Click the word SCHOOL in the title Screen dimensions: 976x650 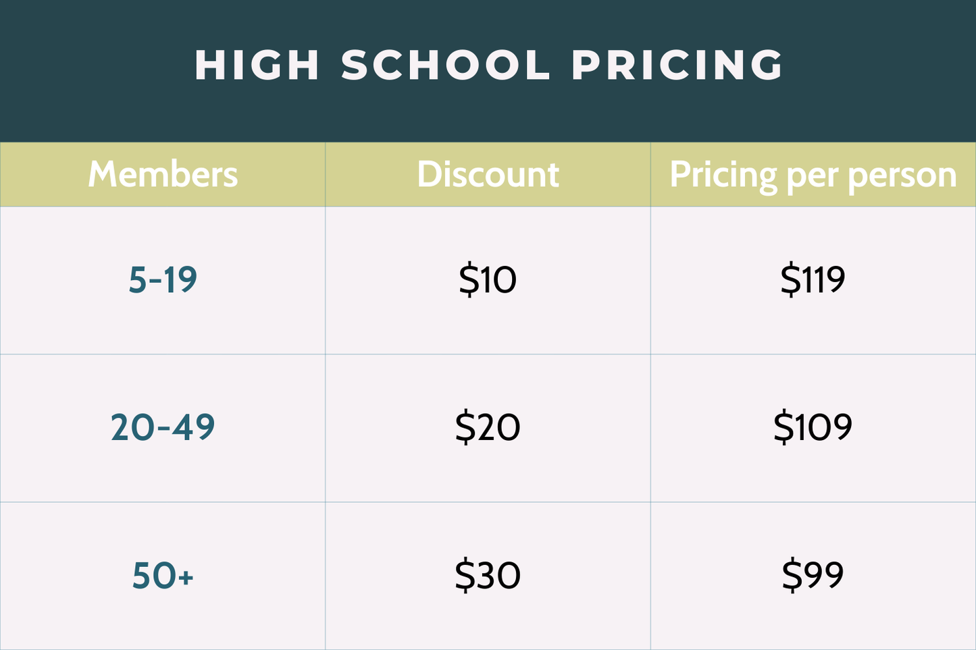pos(446,65)
